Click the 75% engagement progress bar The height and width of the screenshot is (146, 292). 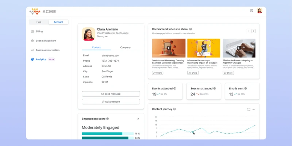pyautogui.click(x=108, y=134)
